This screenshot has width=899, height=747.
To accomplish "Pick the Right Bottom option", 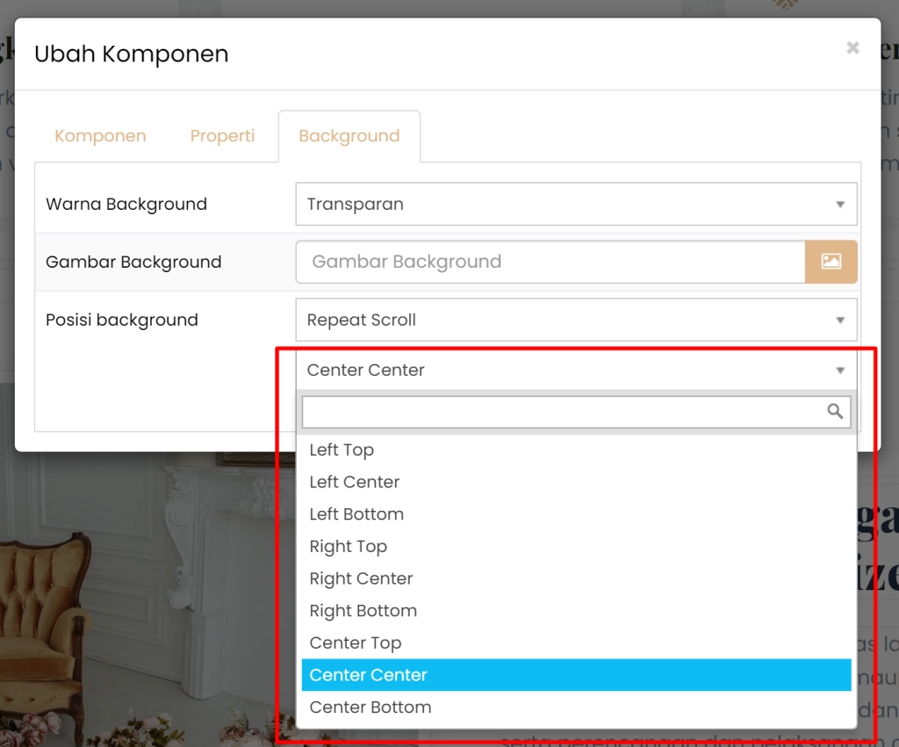I will (363, 611).
